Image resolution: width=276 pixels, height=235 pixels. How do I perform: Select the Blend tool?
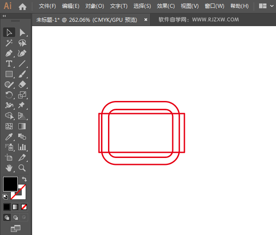[22, 137]
